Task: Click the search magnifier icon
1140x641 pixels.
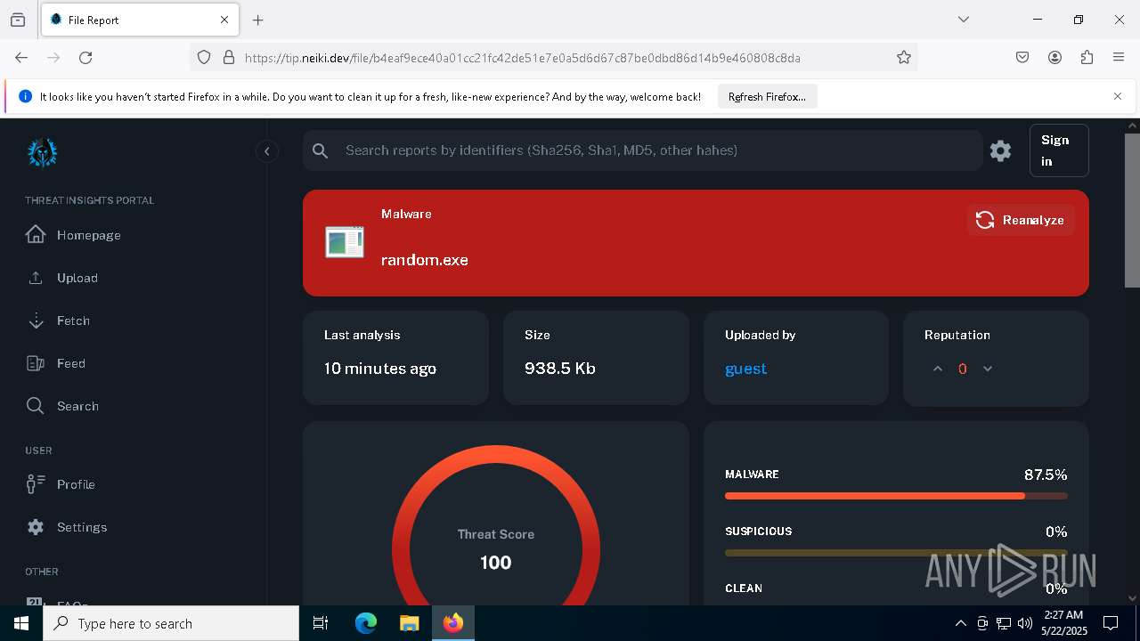Action: click(x=321, y=150)
